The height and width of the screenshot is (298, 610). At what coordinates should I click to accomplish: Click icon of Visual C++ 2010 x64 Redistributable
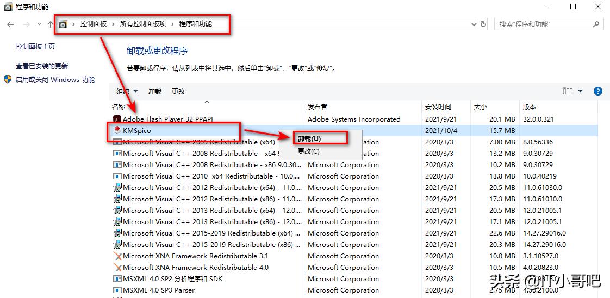pyautogui.click(x=117, y=176)
